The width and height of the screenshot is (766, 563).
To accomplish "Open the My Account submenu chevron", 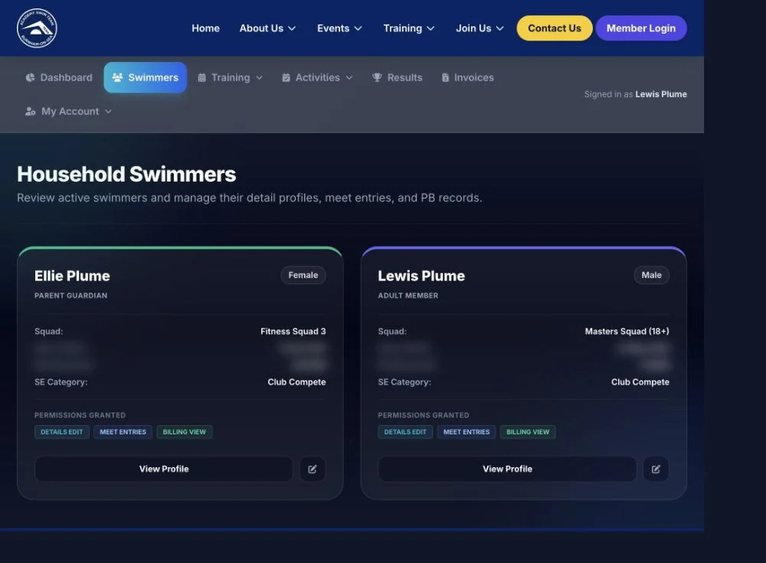I will [109, 111].
